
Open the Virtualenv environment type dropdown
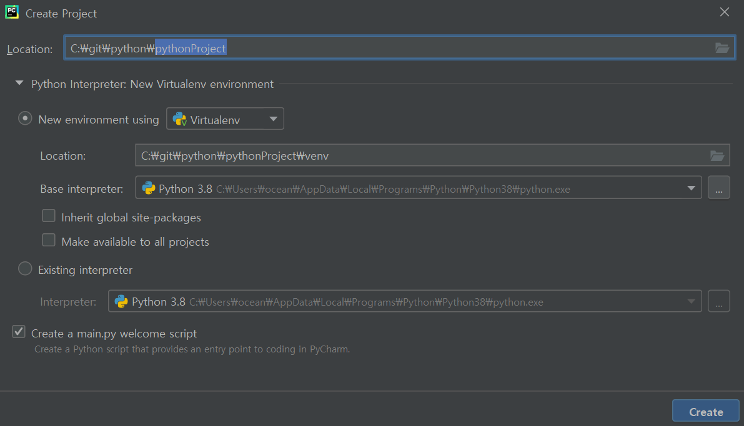tap(225, 119)
